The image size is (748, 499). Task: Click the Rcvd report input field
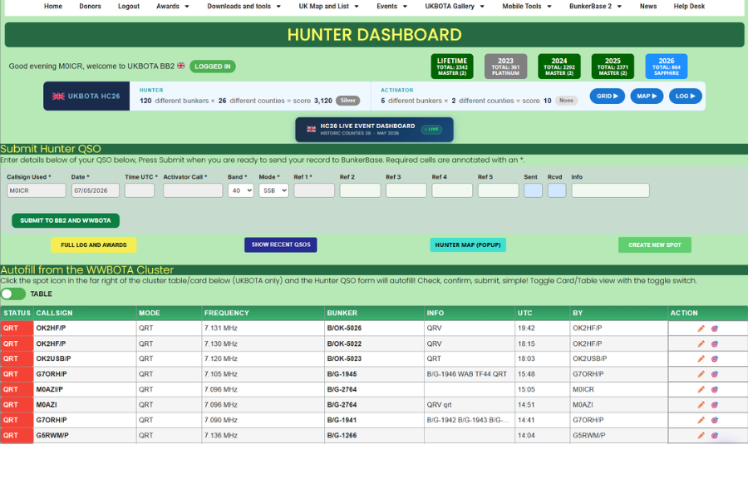click(557, 190)
